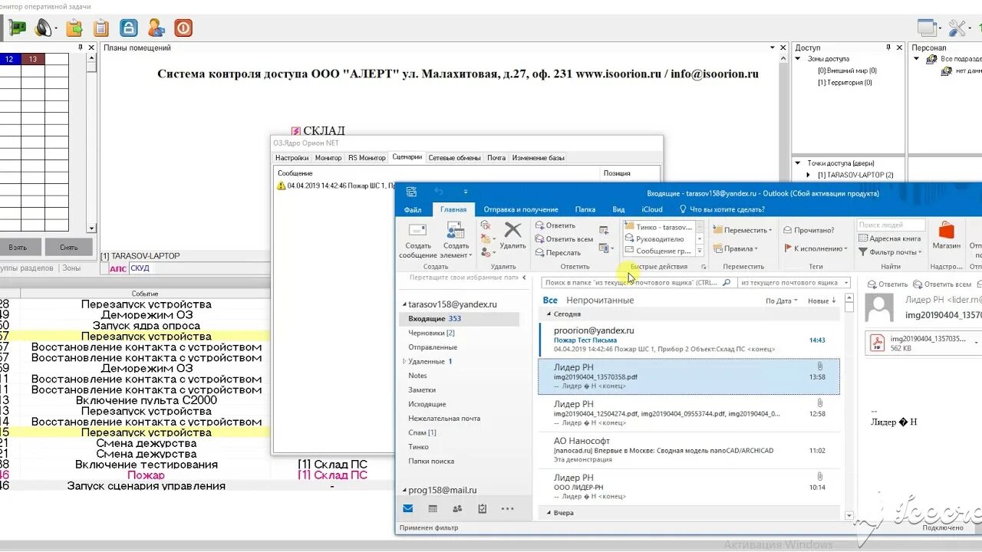The image size is (982, 552).
Task: Click the Outlook Undo quick access arrow
Action: 439,192
